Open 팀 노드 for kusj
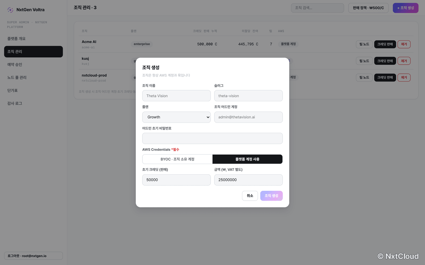Image resolution: width=425 pixels, height=265 pixels. [x=364, y=61]
